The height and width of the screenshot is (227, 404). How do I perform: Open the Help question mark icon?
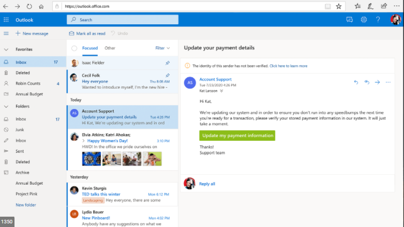click(x=378, y=20)
